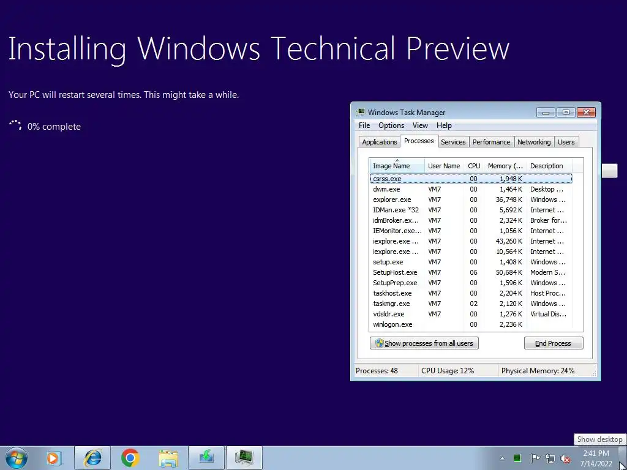Select the Task Manager taskbar icon
Image resolution: width=627 pixels, height=470 pixels.
244,458
